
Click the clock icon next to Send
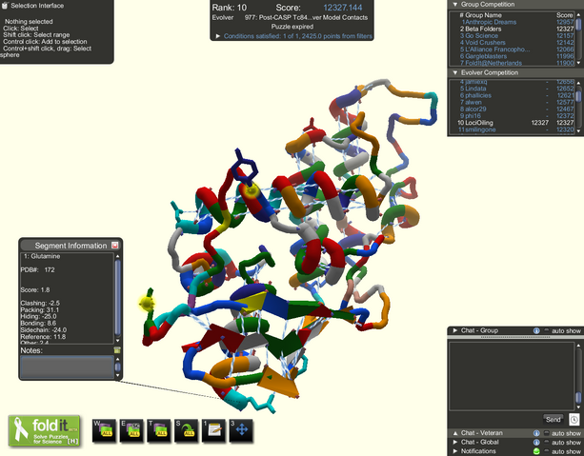574,420
